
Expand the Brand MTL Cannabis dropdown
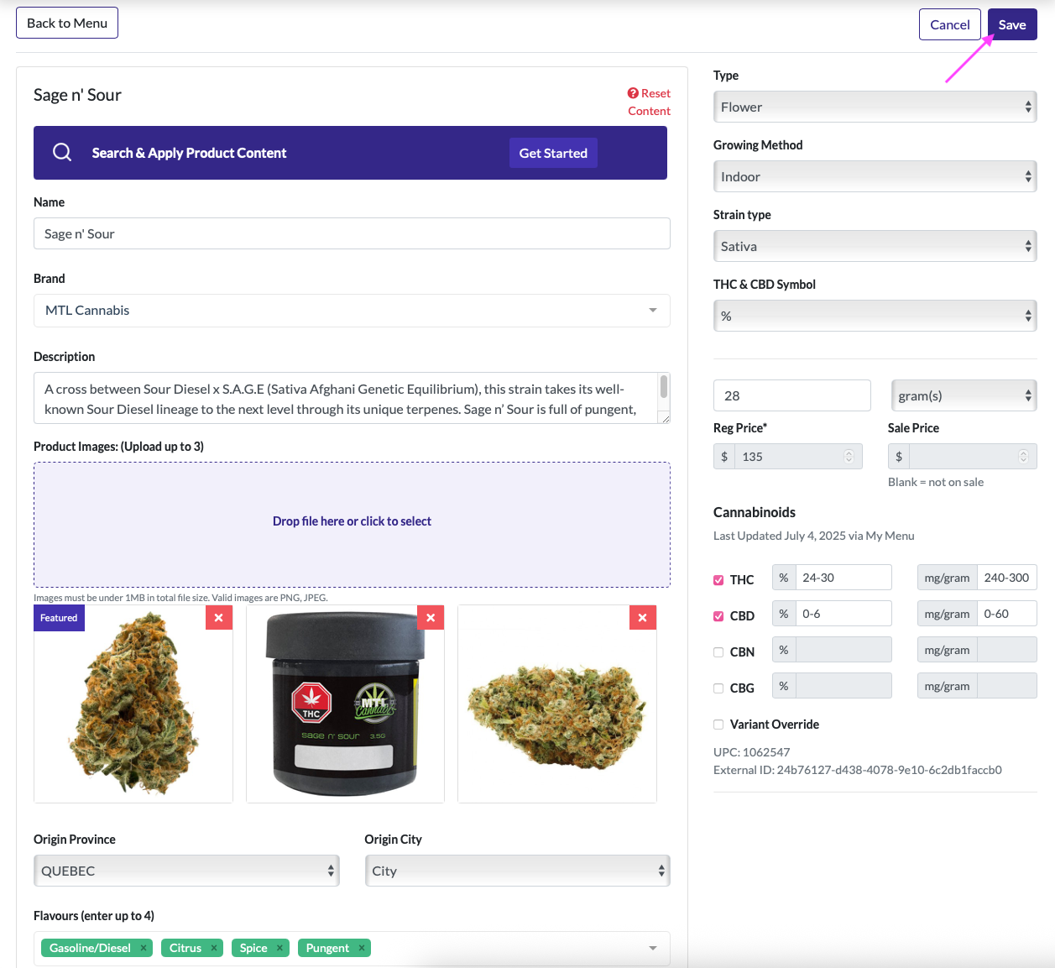352,311
